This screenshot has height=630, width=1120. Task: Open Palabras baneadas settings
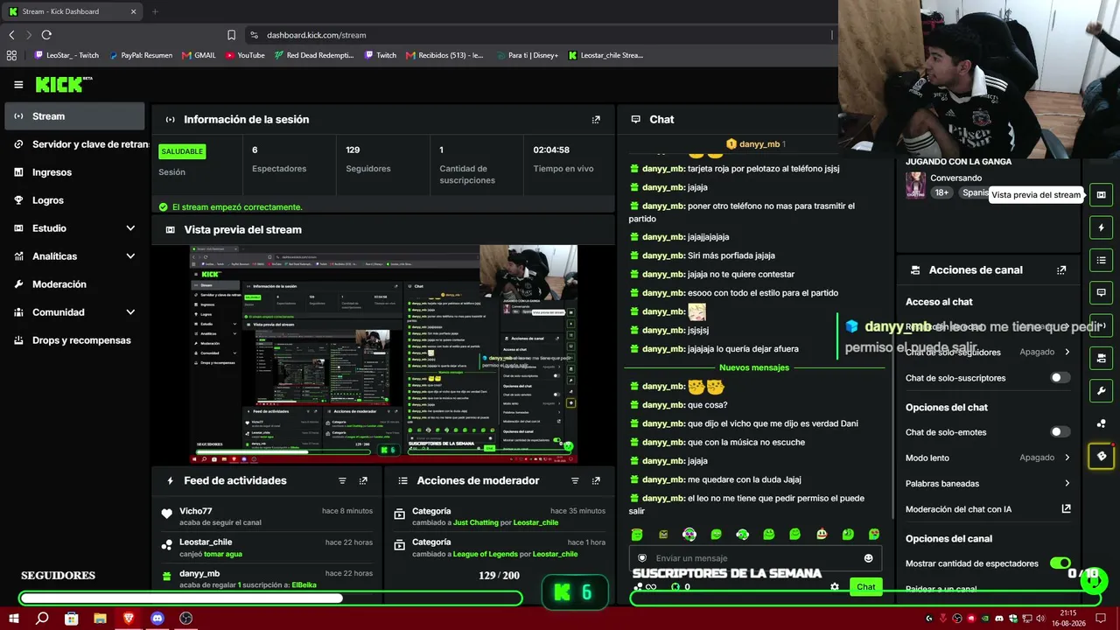click(988, 484)
